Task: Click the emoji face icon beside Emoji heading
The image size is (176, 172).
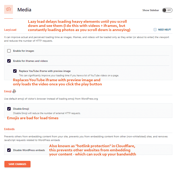Action: click(x=14, y=91)
